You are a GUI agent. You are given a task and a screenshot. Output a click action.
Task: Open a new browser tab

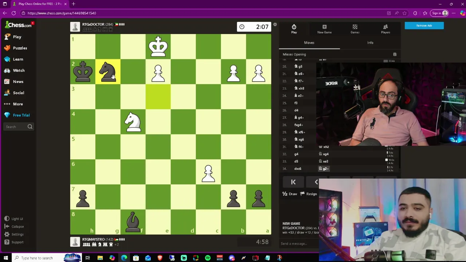coord(73,4)
